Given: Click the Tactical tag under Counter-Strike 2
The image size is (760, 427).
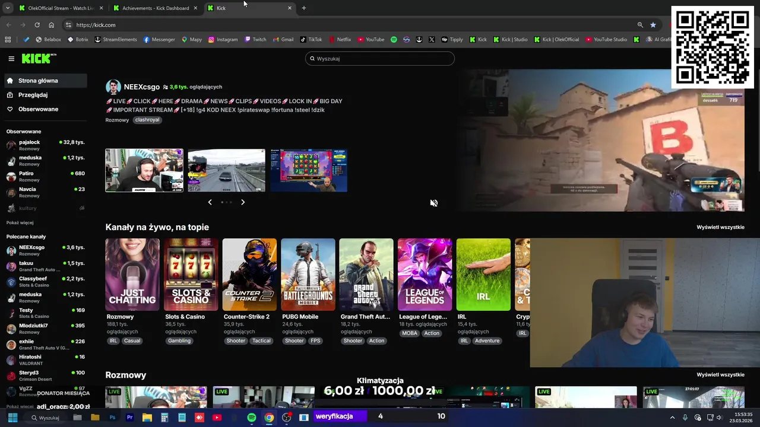Looking at the screenshot, I should (261, 341).
